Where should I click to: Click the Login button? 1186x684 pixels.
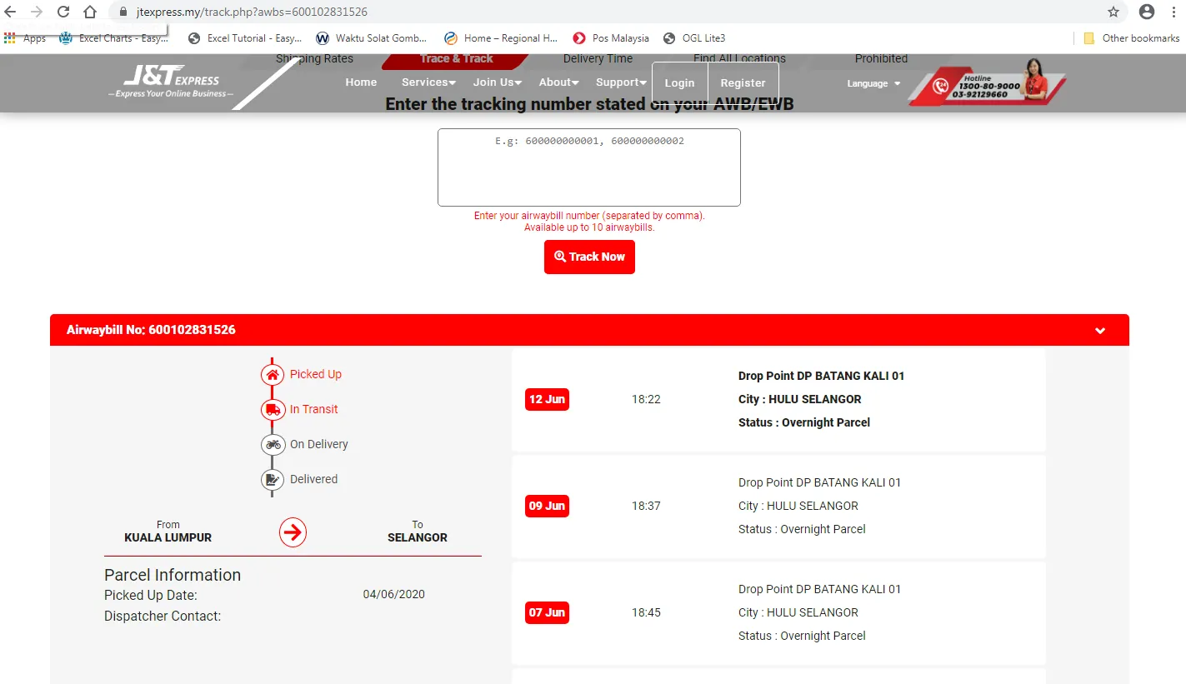679,83
